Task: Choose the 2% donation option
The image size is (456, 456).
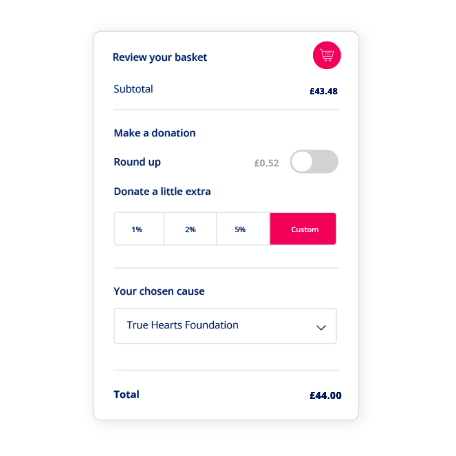Action: 190,229
